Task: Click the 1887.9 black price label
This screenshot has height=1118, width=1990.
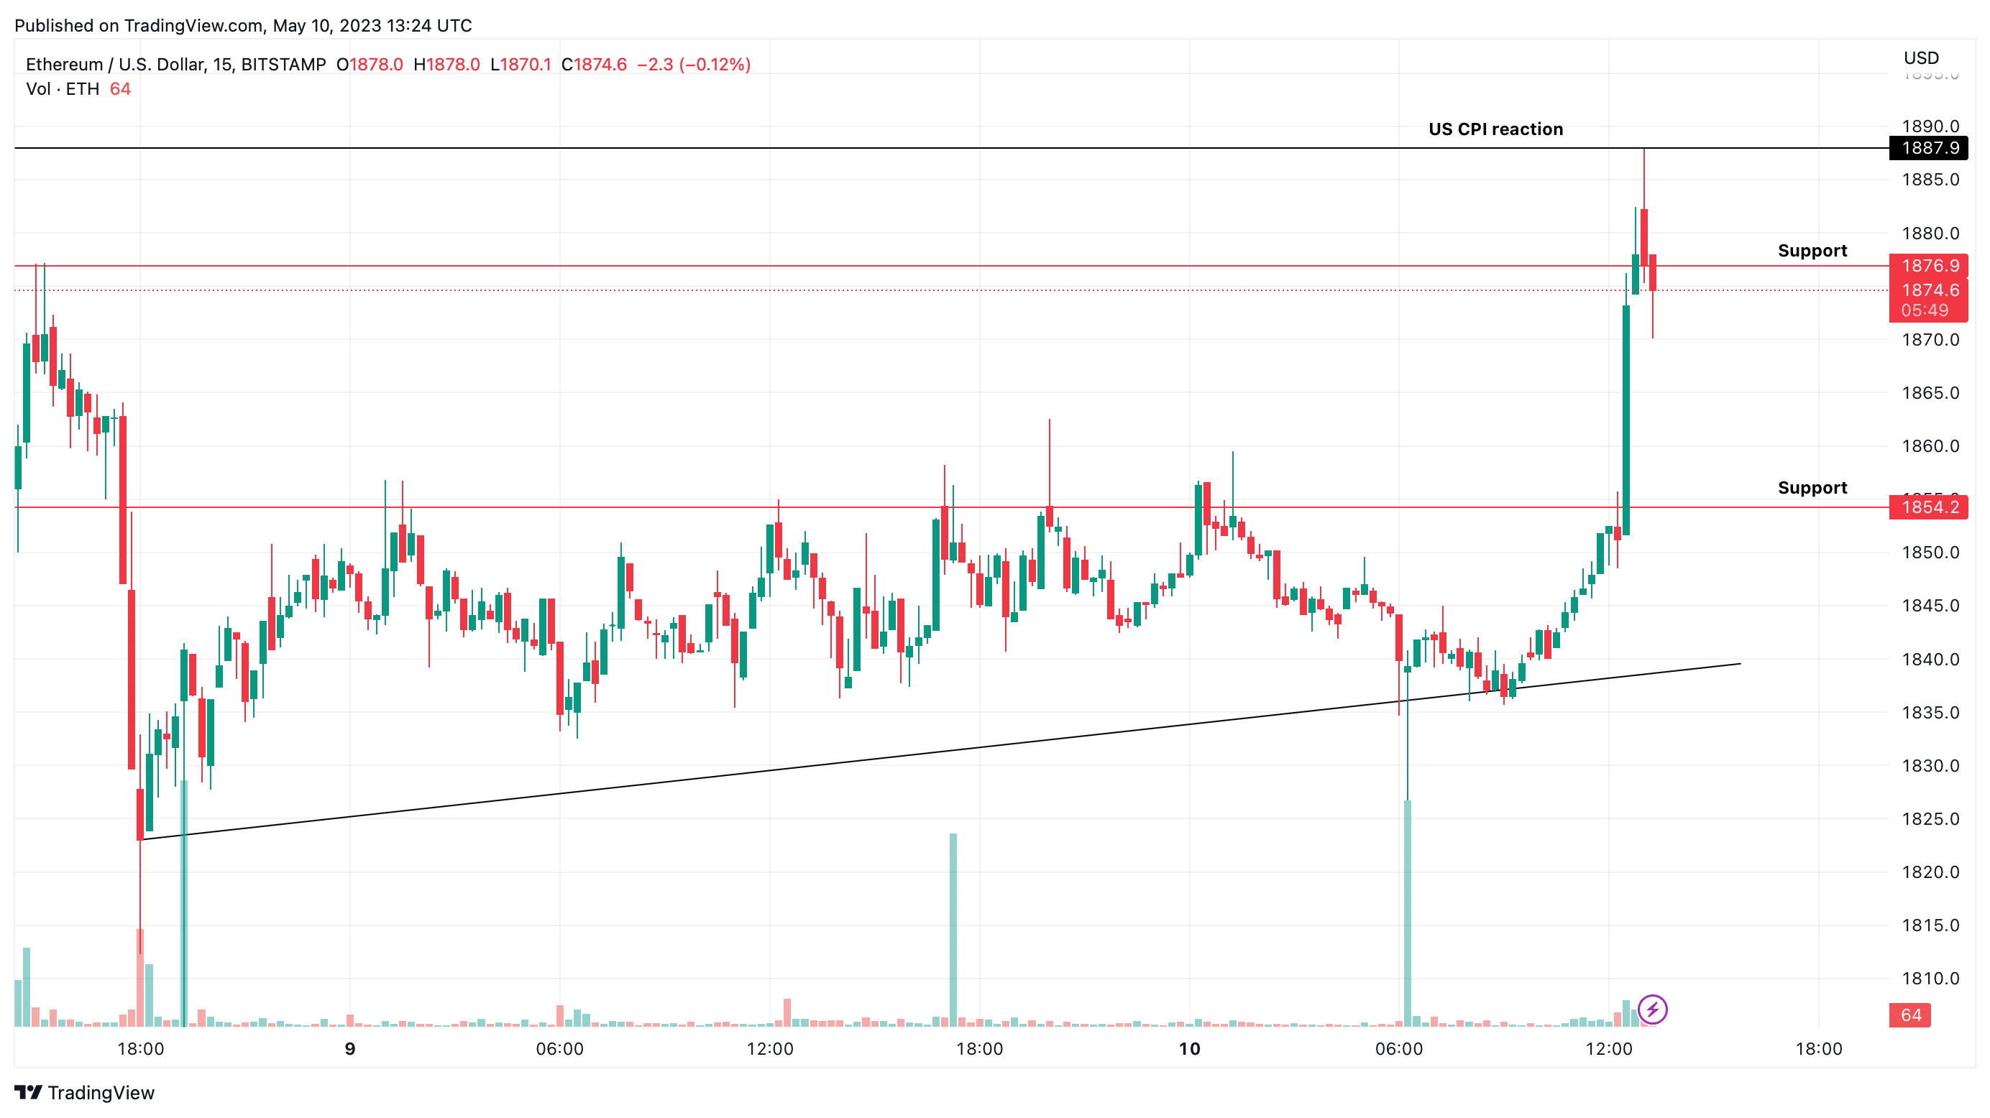Action: [x=1929, y=147]
